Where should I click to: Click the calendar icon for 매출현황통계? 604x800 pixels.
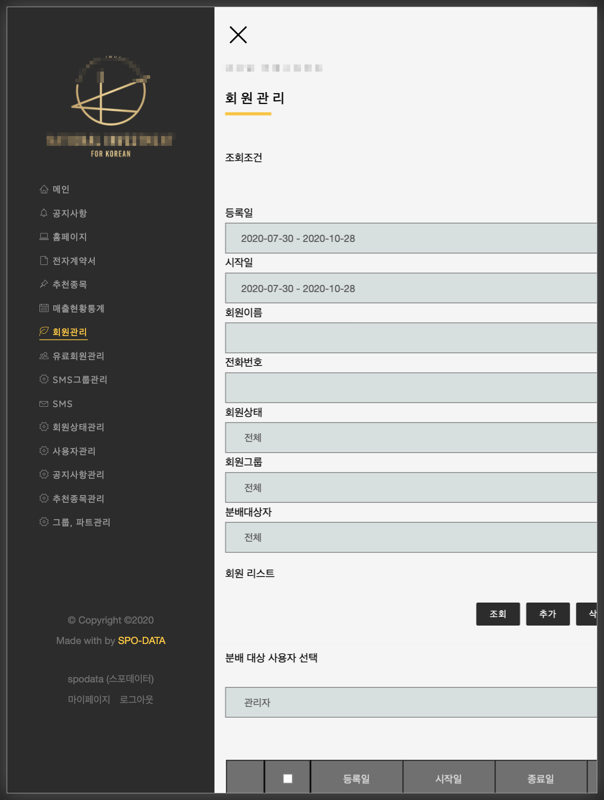44,308
